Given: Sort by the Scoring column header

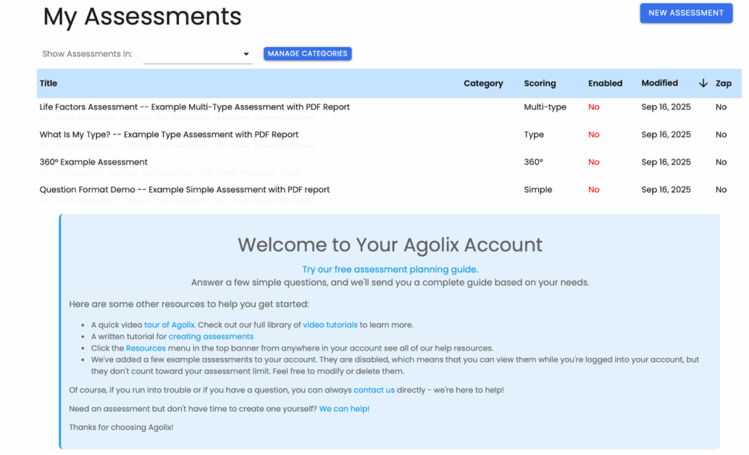Looking at the screenshot, I should [x=540, y=83].
